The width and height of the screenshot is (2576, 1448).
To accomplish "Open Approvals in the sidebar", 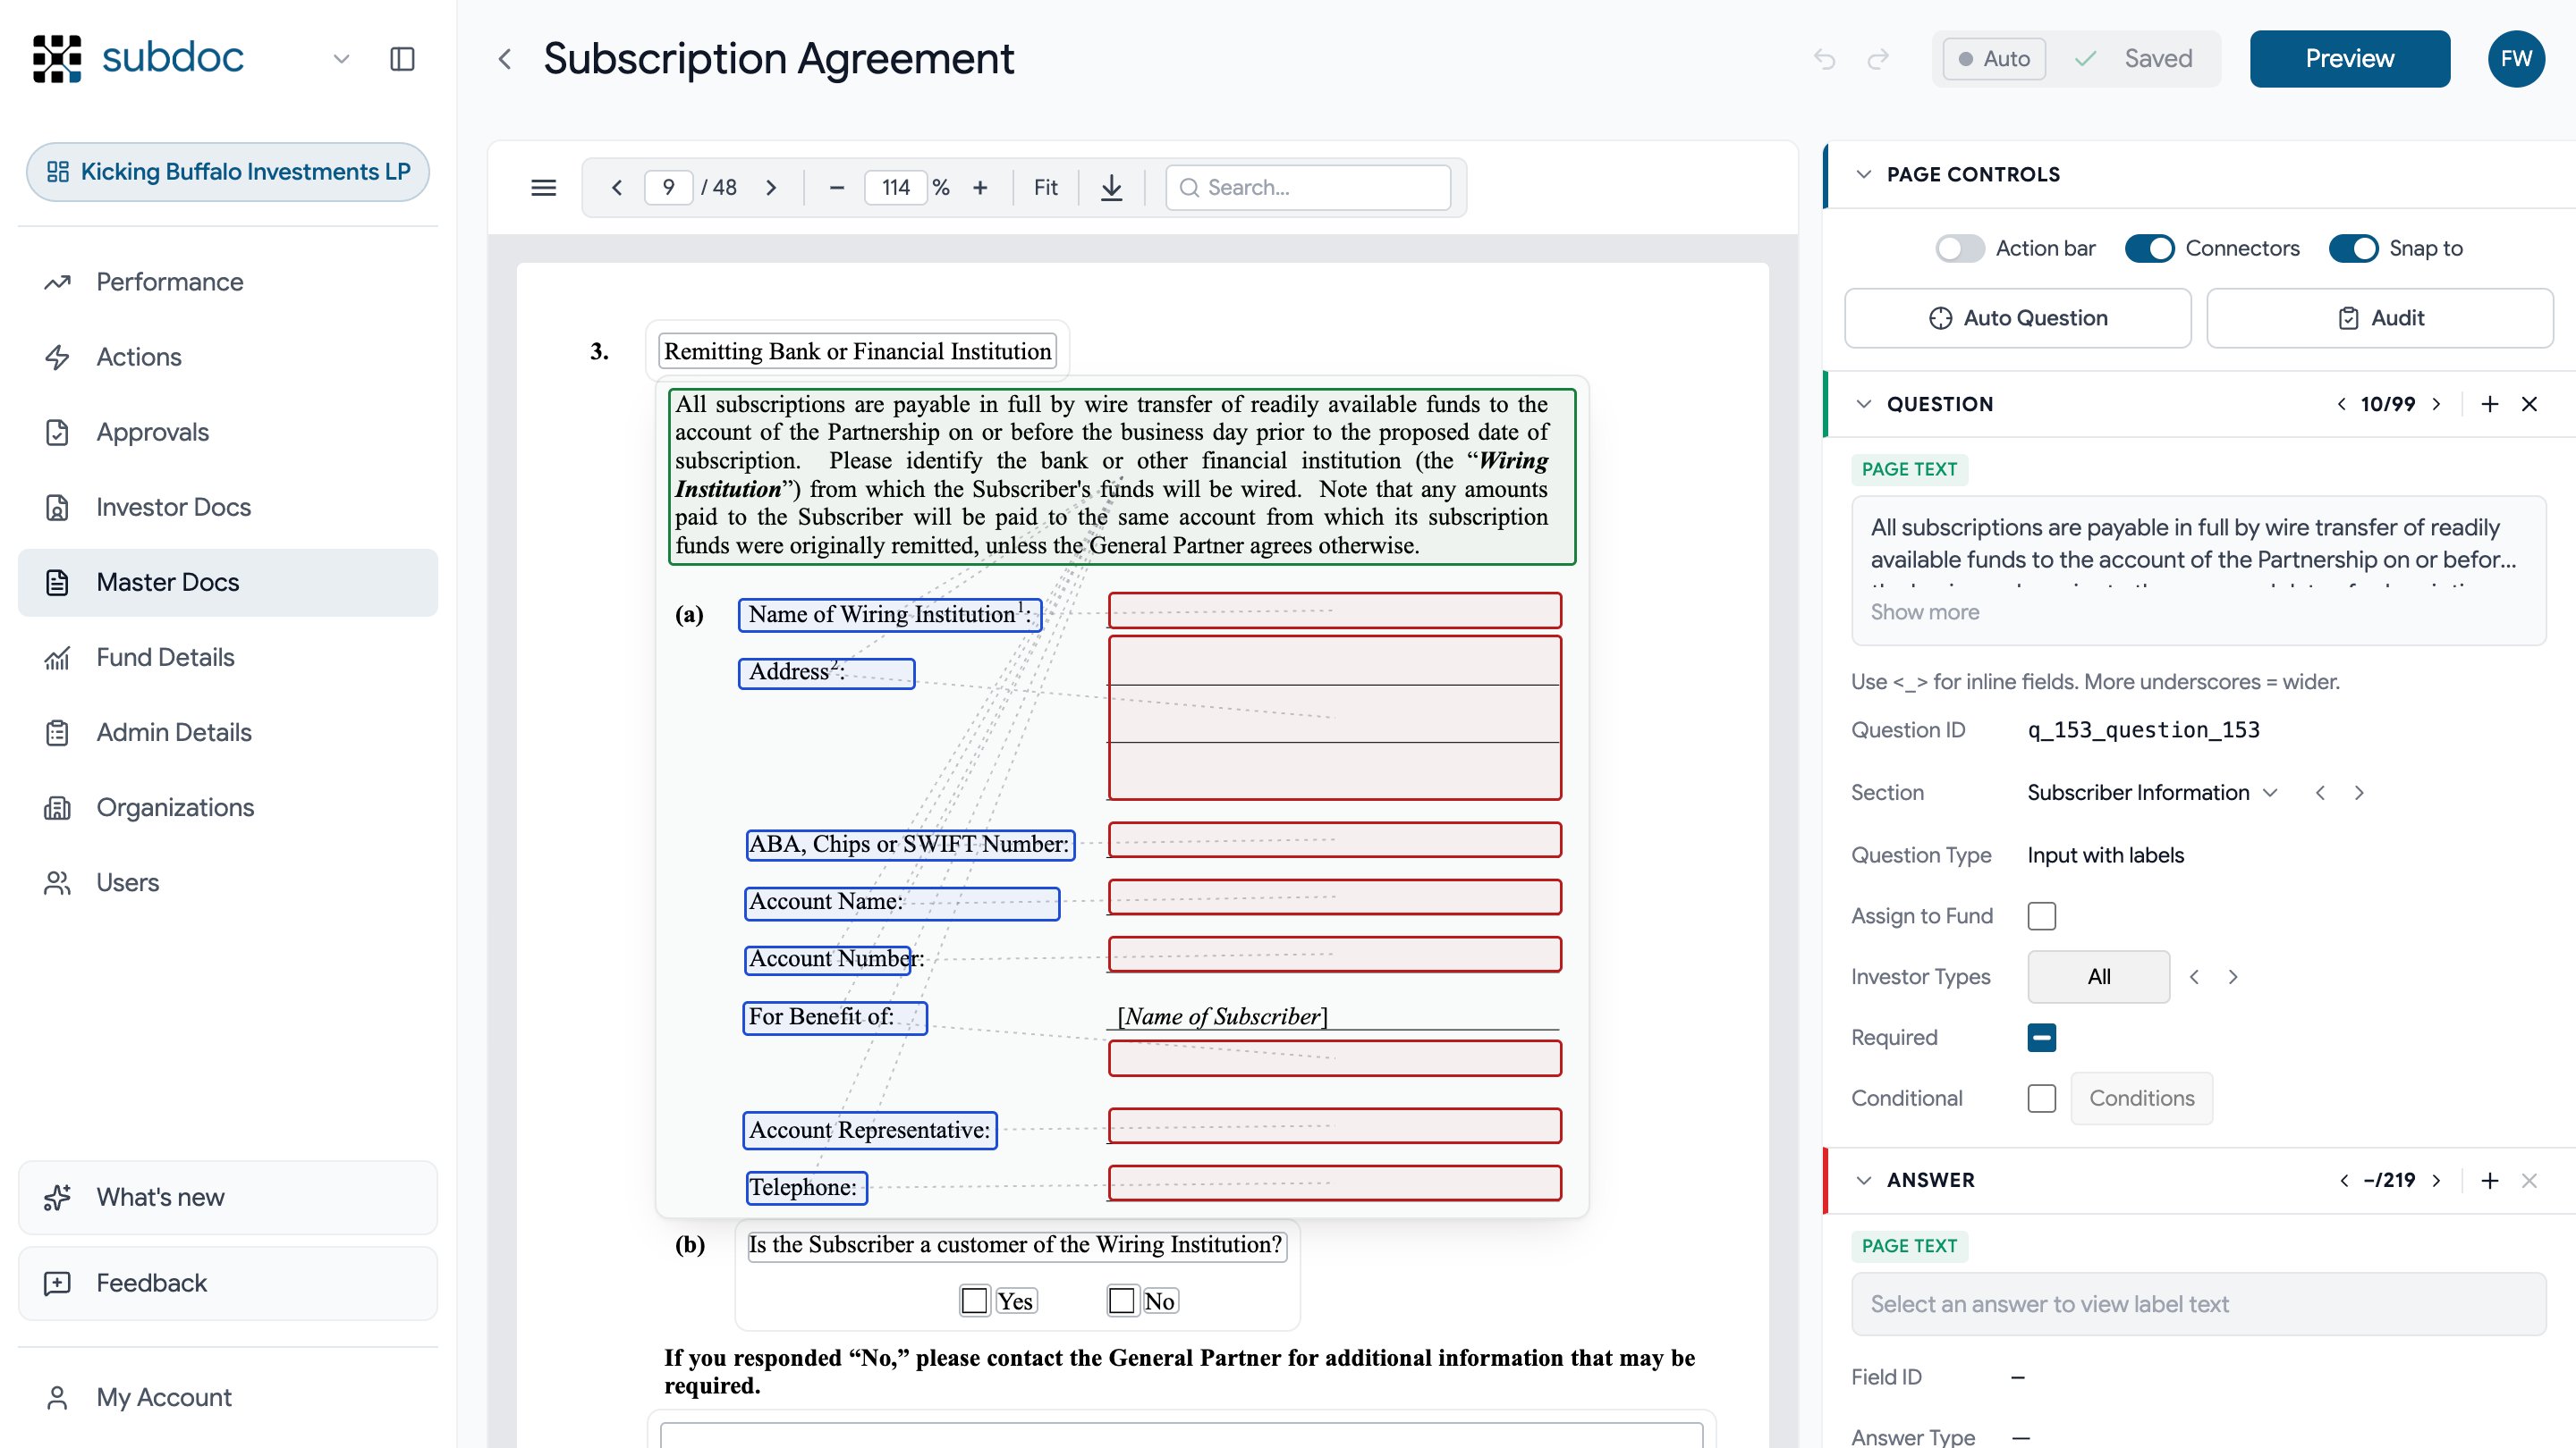I will click(228, 432).
